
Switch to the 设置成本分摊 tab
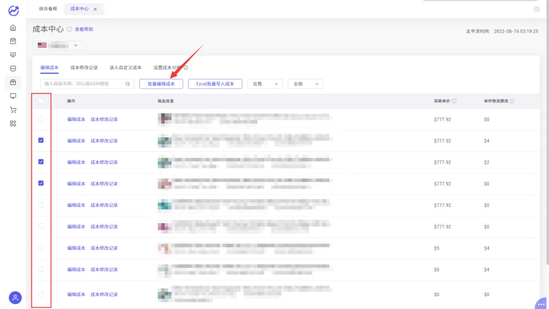[167, 68]
